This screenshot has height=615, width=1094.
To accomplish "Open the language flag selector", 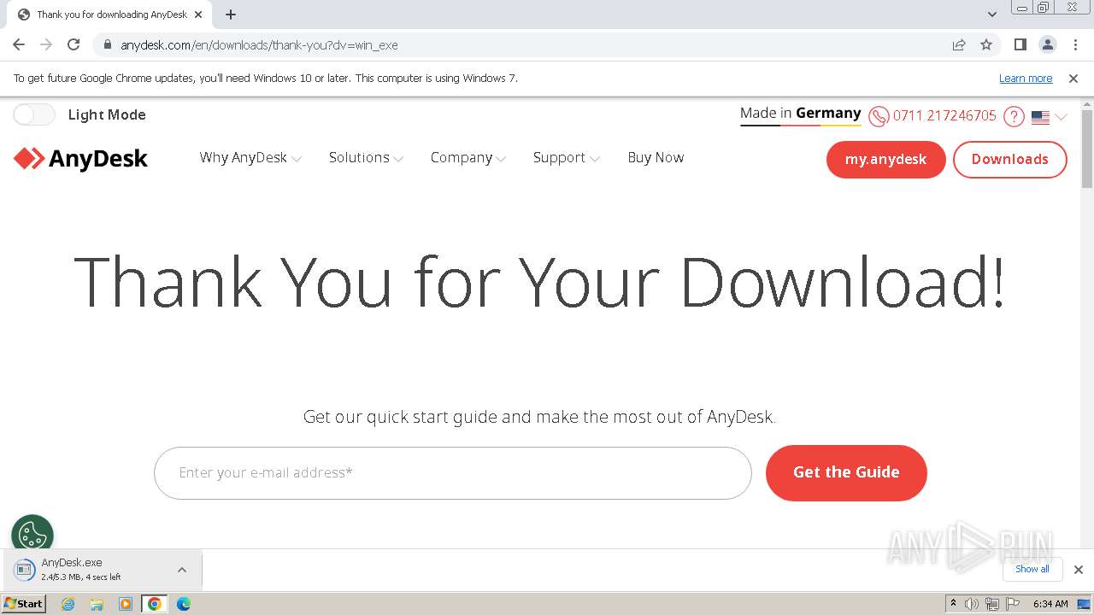I will (1049, 117).
